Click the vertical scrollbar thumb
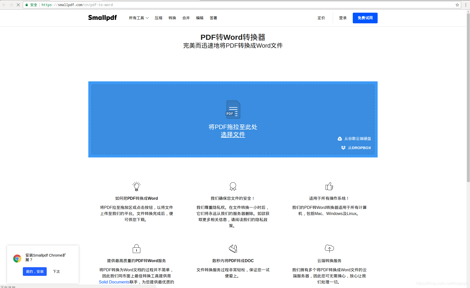Viewport: 470px width, 288px height. (468, 98)
